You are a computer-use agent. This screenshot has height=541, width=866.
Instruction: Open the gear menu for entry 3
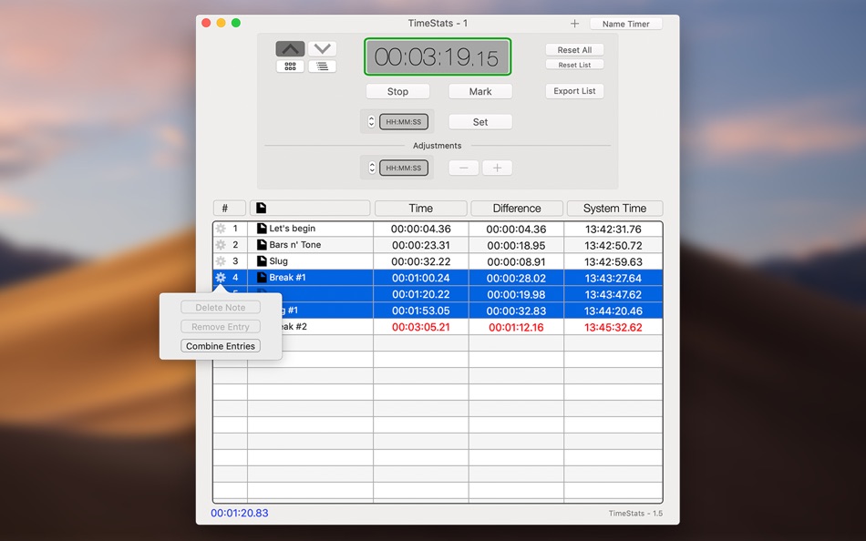tap(221, 261)
